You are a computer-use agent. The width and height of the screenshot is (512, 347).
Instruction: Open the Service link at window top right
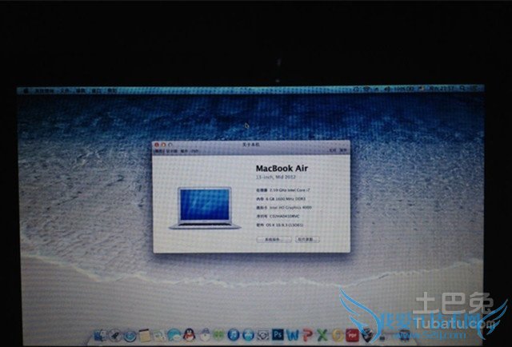[x=343, y=150]
